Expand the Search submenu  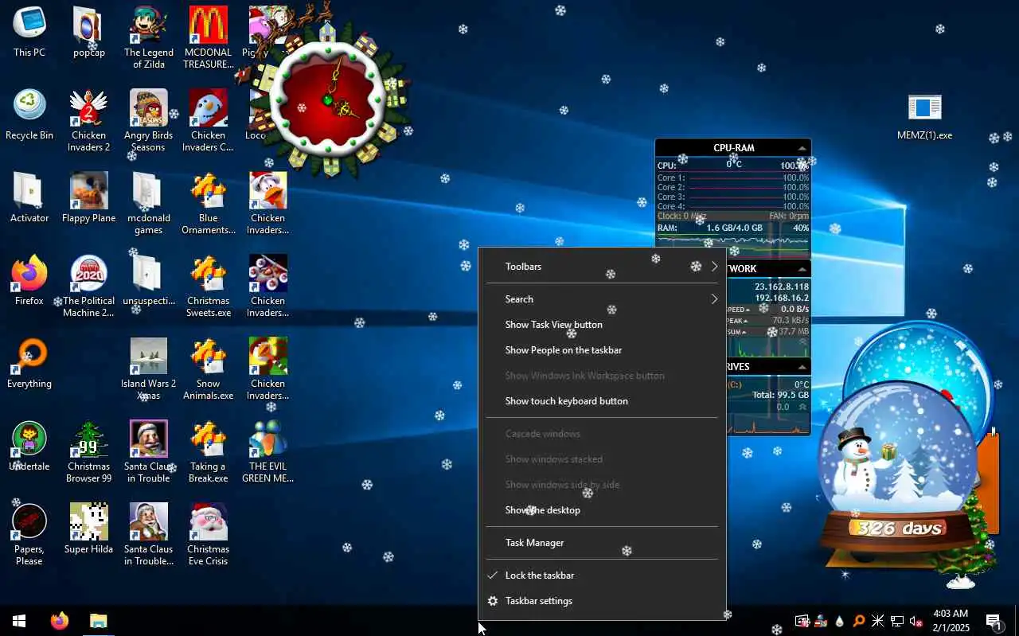[x=602, y=299]
